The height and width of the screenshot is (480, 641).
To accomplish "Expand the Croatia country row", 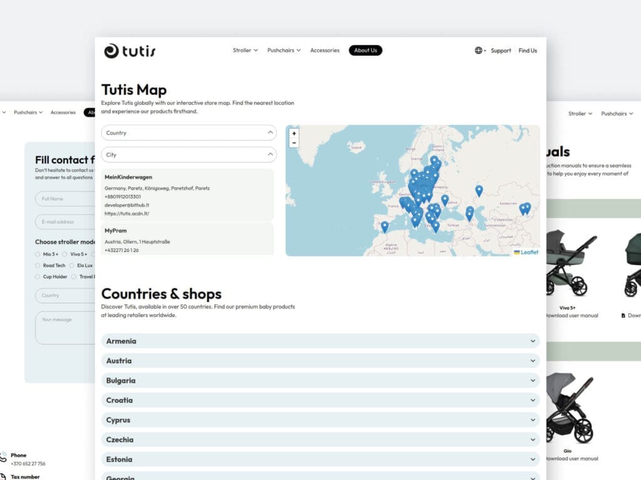I will click(x=320, y=400).
